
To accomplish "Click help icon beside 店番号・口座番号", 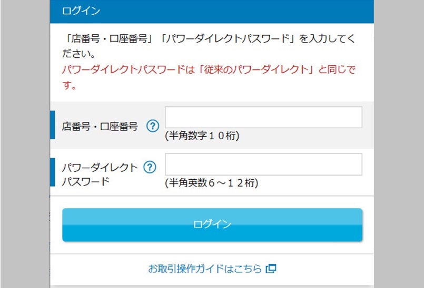I will coord(152,126).
